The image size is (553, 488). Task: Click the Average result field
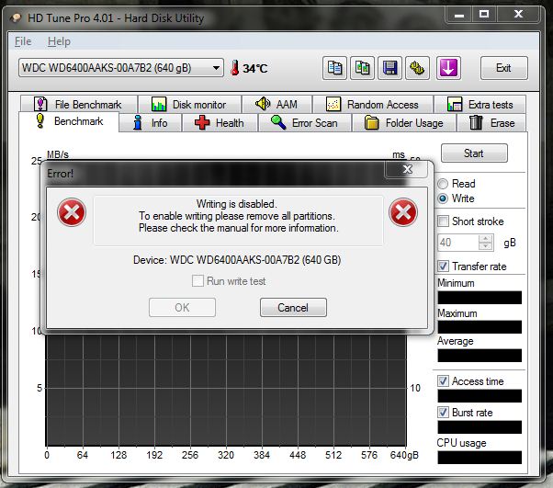480,356
